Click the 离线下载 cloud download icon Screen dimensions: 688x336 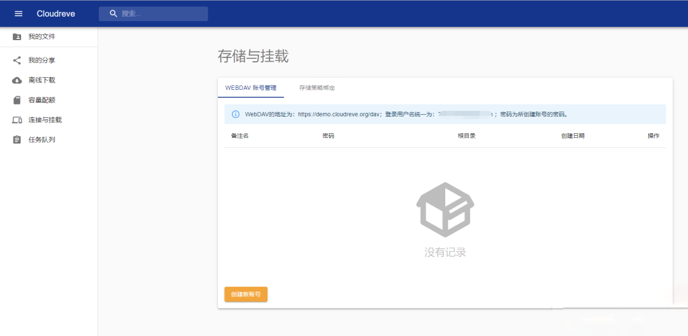17,80
